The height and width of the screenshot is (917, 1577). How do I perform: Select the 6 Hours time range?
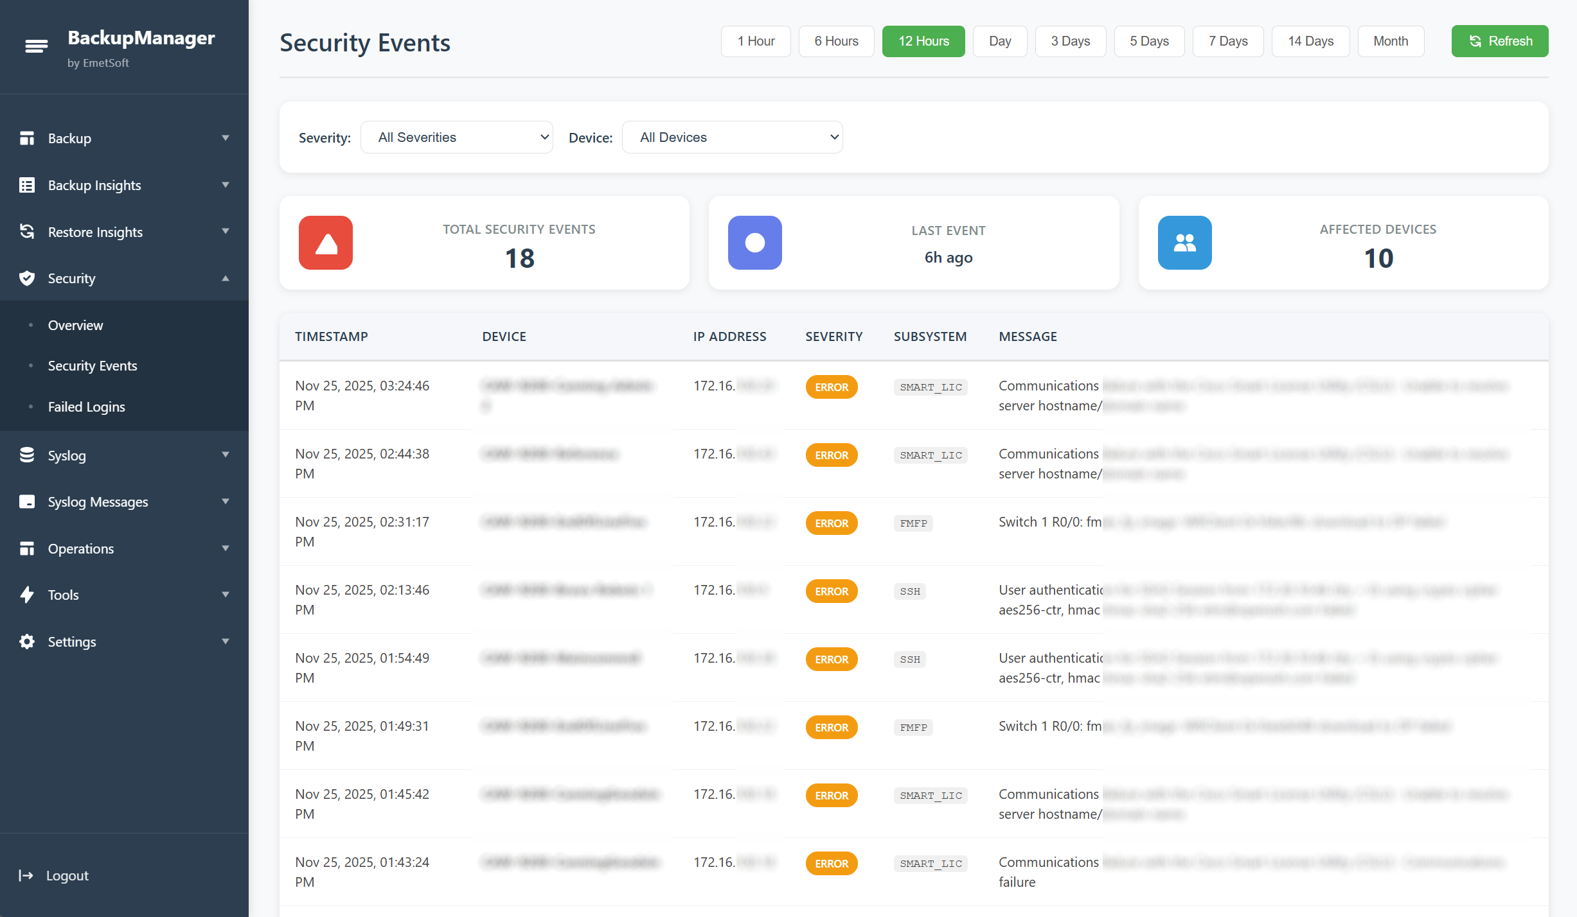point(836,41)
